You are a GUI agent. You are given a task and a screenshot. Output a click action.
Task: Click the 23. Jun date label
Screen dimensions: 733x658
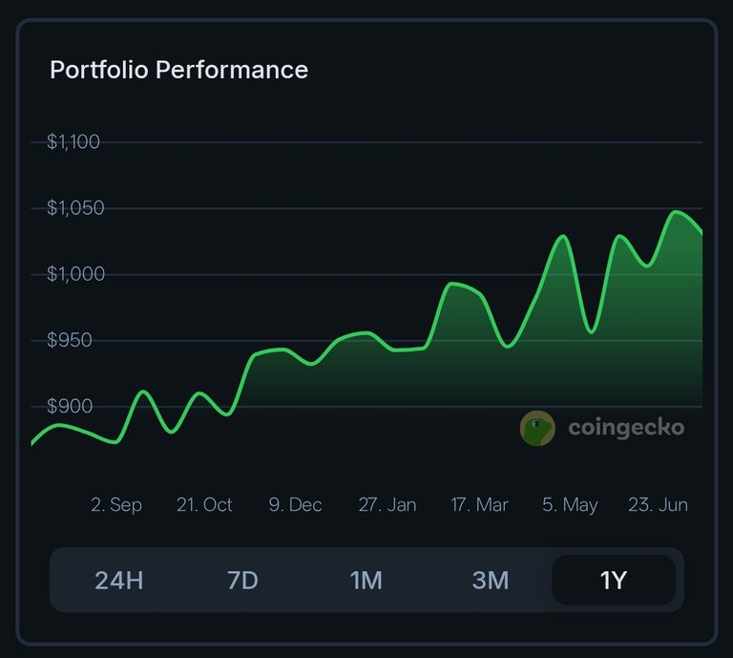pos(658,504)
